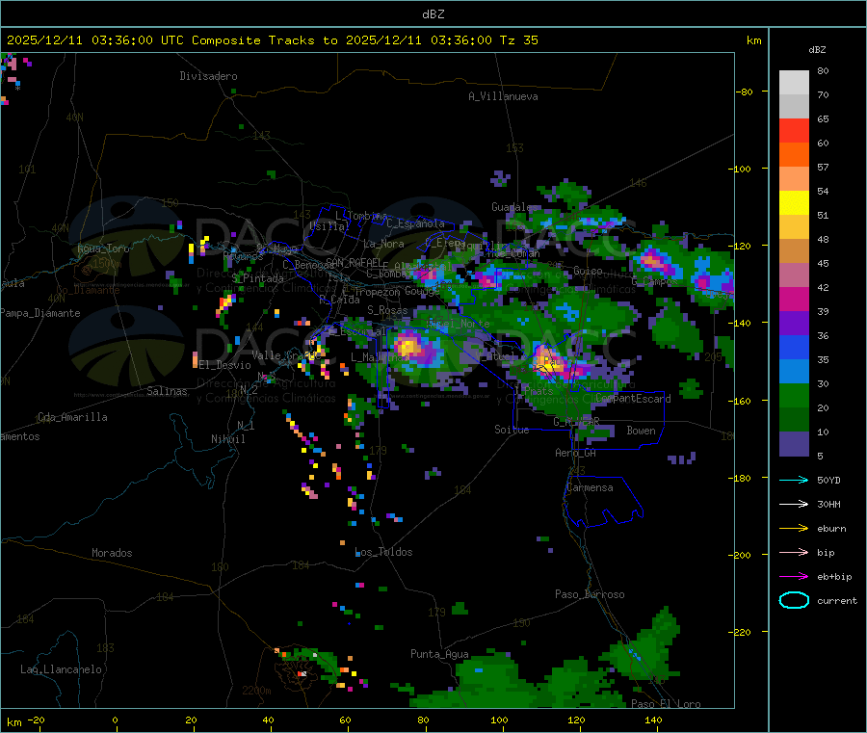Click the timestamp header '2025/12/11 03:36:00 UTC Composite'
Screen dimensions: 867x733
(133, 40)
